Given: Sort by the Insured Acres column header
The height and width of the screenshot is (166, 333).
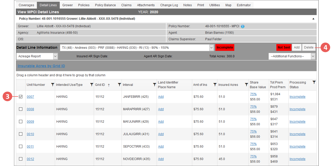Looking at the screenshot, I should (228, 85).
